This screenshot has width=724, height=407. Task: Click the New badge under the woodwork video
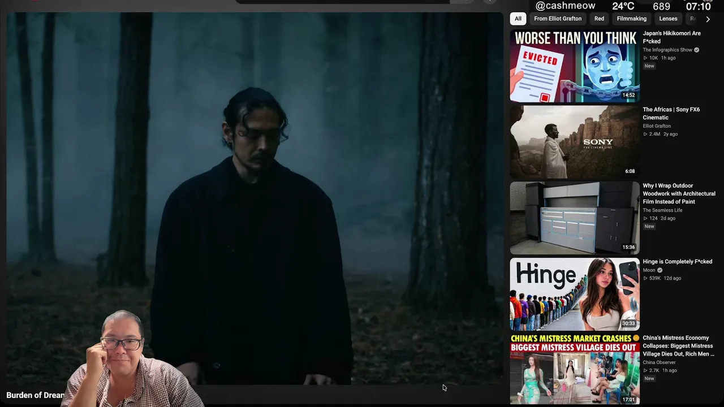[x=649, y=227]
